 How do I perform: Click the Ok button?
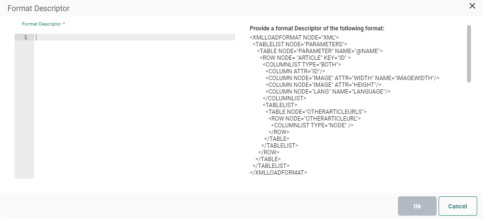pyautogui.click(x=417, y=206)
